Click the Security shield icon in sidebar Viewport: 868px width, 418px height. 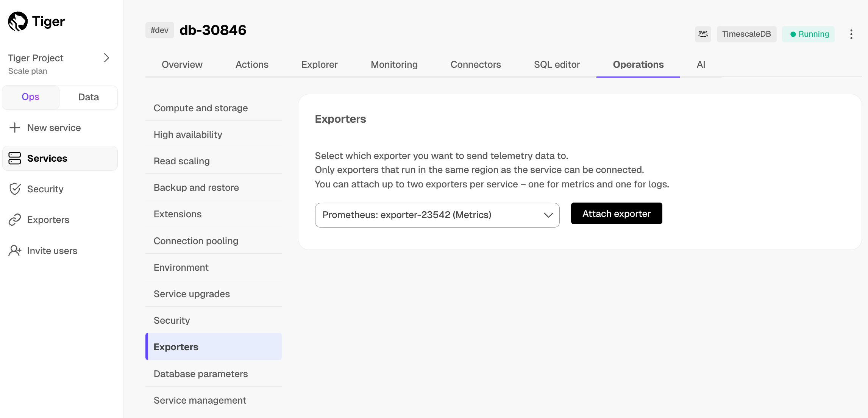pyautogui.click(x=14, y=189)
